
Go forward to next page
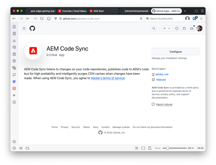21,19
